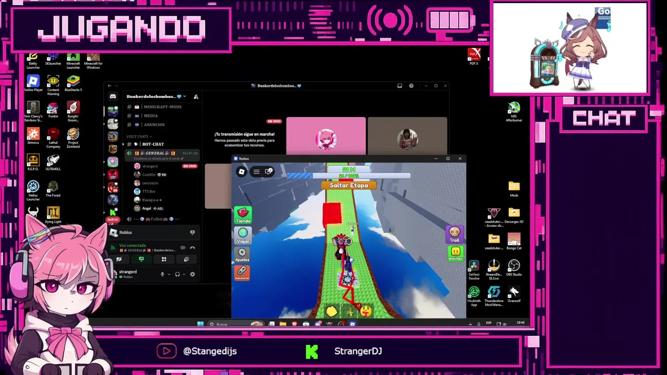The height and width of the screenshot is (375, 667).
Task: Open the Mods folder on desktop
Action: [x=514, y=189]
